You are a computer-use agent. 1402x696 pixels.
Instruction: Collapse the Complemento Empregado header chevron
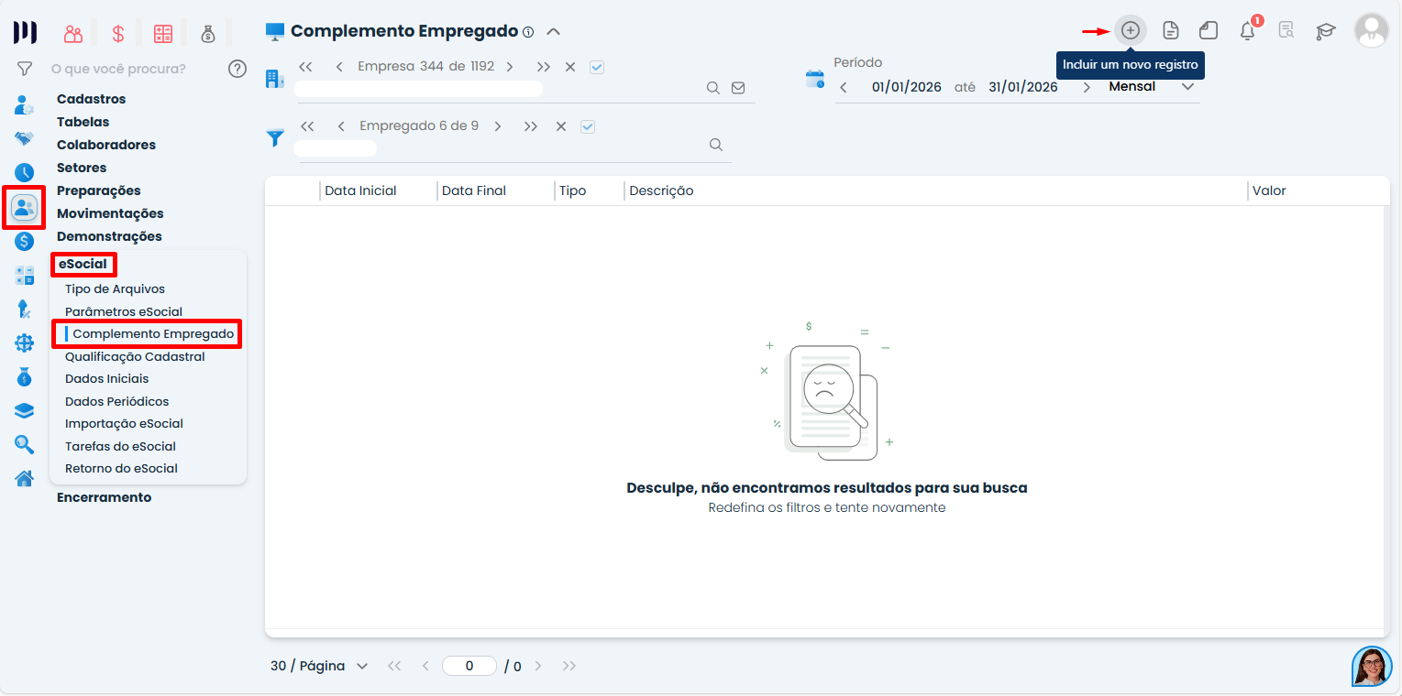click(553, 31)
